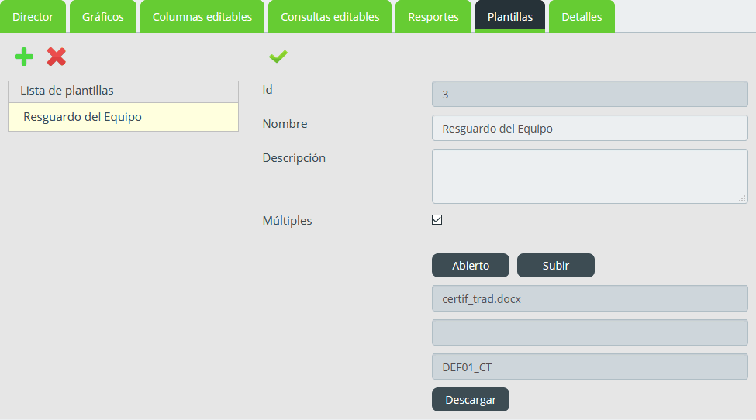Click the Abierto button
756x420 pixels.
[x=471, y=265]
